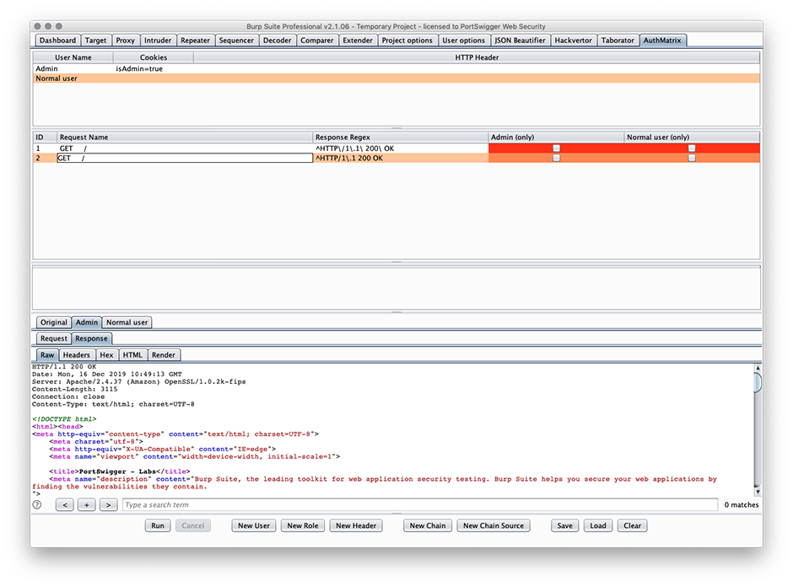Screen dimensions: 793x587
Task: Click the Run button
Action: point(157,525)
